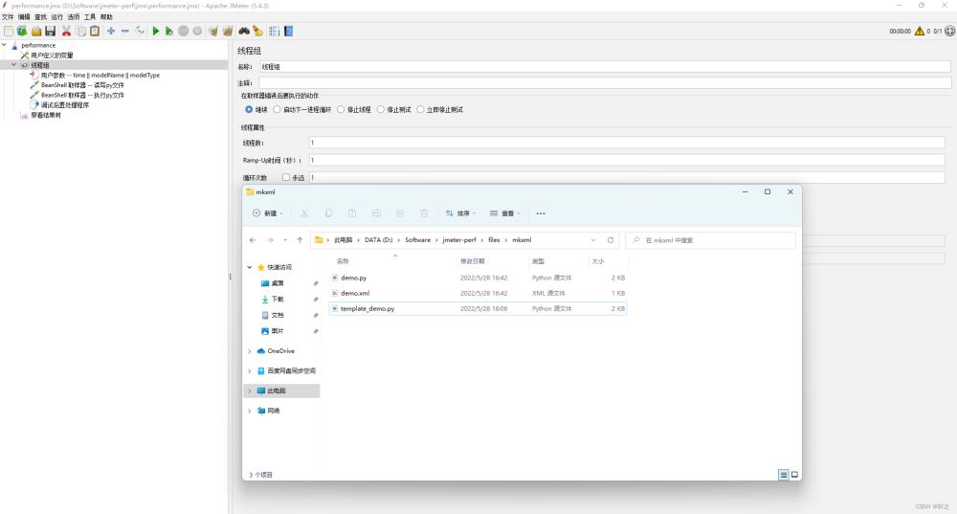Click the grey Stop test icon
This screenshot has width=957, height=514.
[183, 32]
